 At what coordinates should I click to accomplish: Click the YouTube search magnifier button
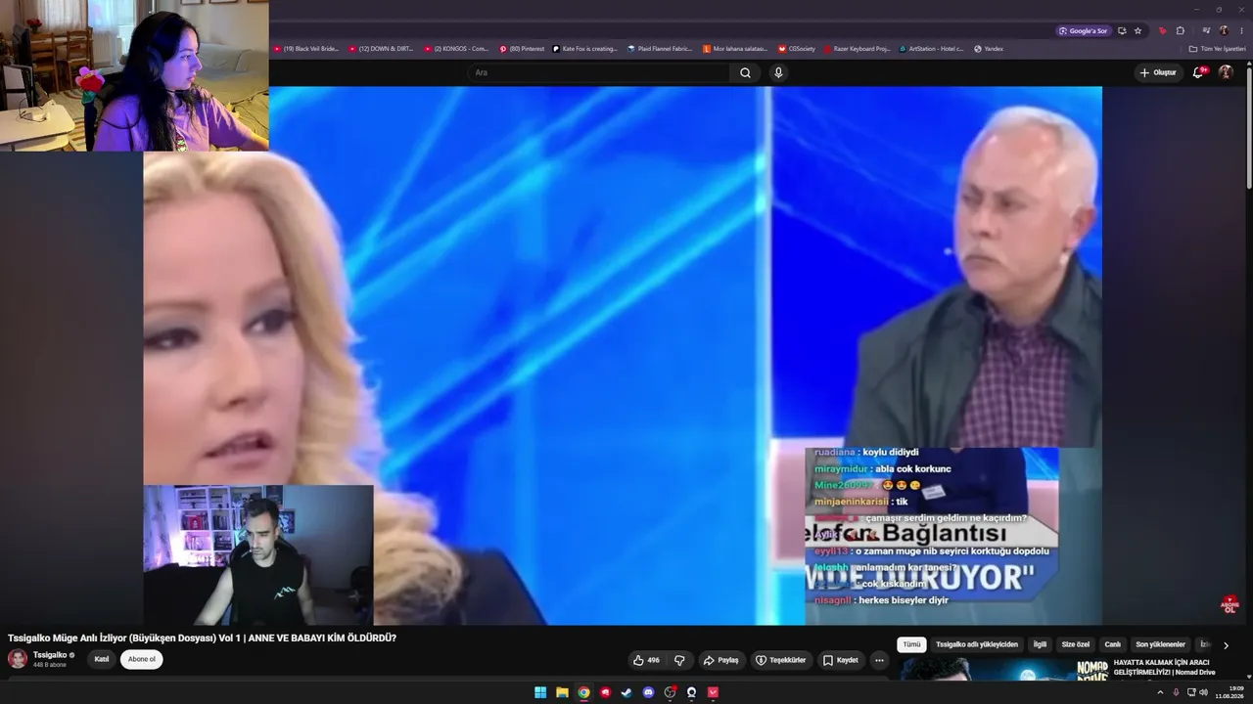point(745,72)
